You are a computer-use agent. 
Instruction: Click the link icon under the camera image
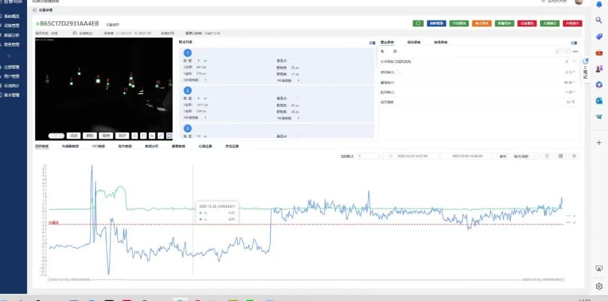click(160, 136)
